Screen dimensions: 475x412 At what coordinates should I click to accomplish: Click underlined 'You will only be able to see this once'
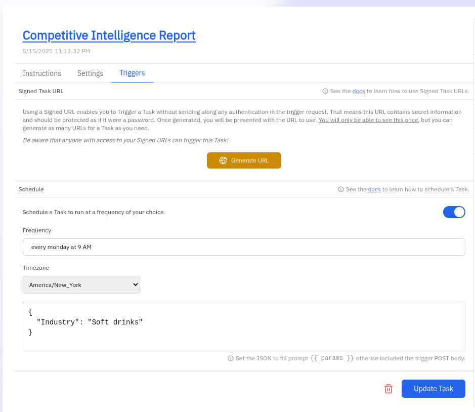coord(368,120)
